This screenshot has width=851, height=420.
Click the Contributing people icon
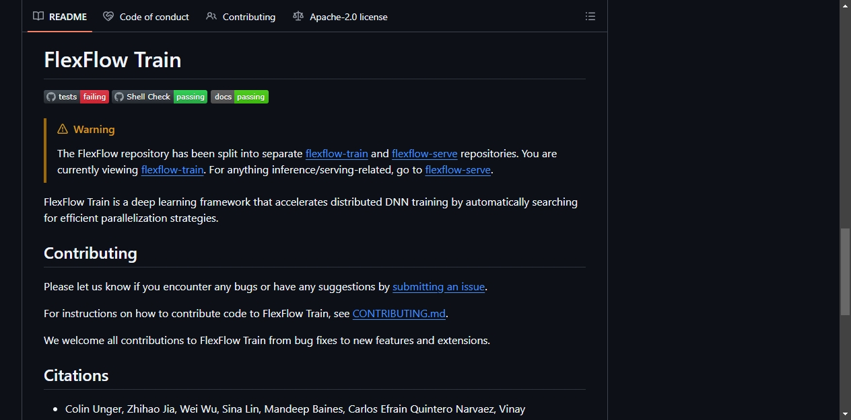pyautogui.click(x=211, y=16)
